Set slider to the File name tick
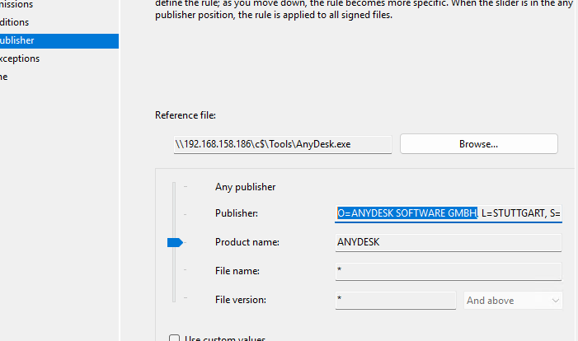This screenshot has width=578, height=341. click(185, 271)
